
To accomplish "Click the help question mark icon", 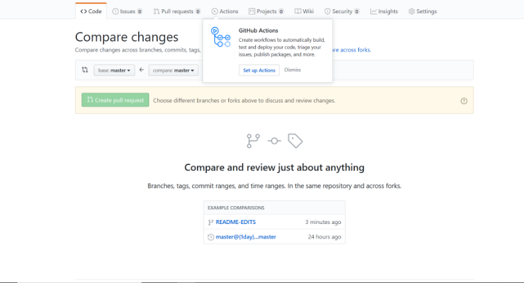I will point(464,101).
